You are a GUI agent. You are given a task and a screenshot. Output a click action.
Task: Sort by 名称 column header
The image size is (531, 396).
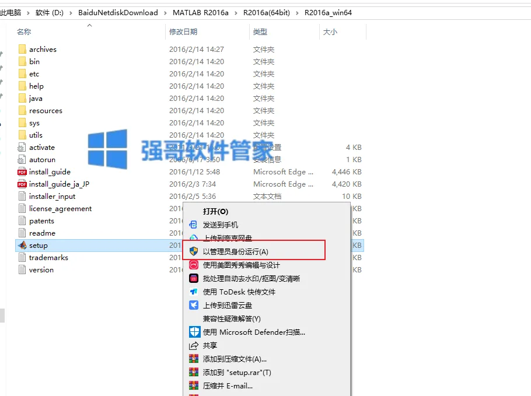click(x=24, y=32)
